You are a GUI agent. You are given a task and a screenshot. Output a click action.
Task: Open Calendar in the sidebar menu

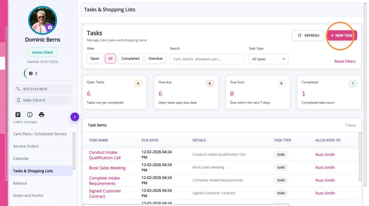(21, 159)
